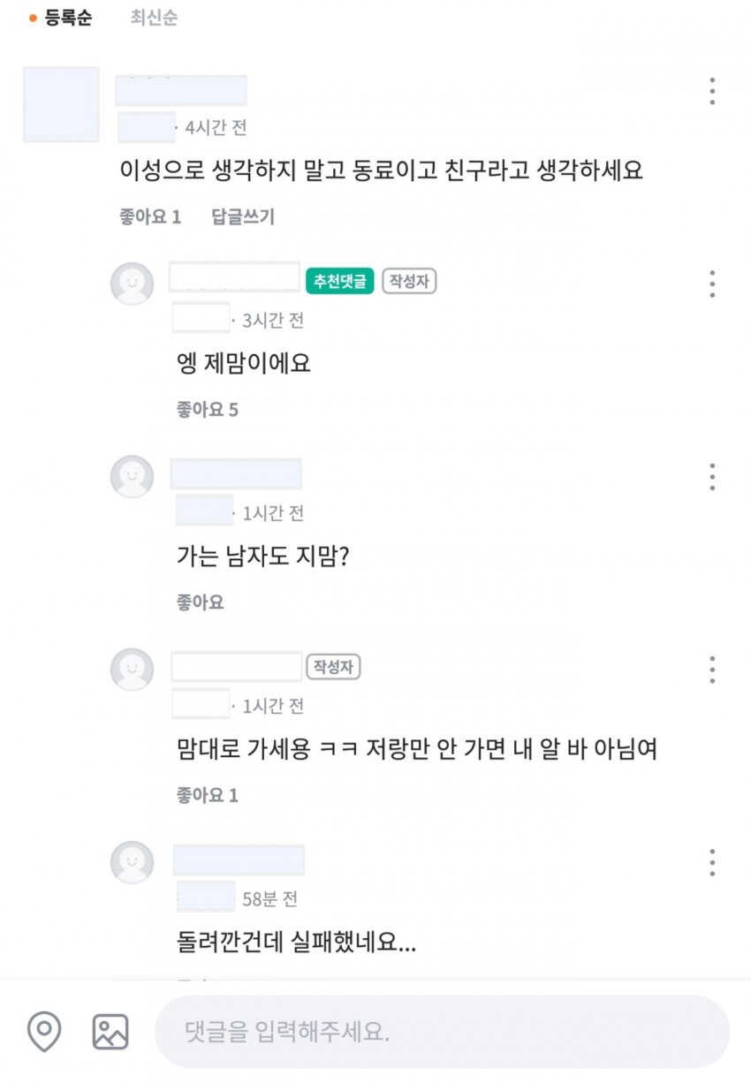The height and width of the screenshot is (1083, 751).
Task: Toggle 좋아요 1 on the top comment
Action: [x=150, y=216]
